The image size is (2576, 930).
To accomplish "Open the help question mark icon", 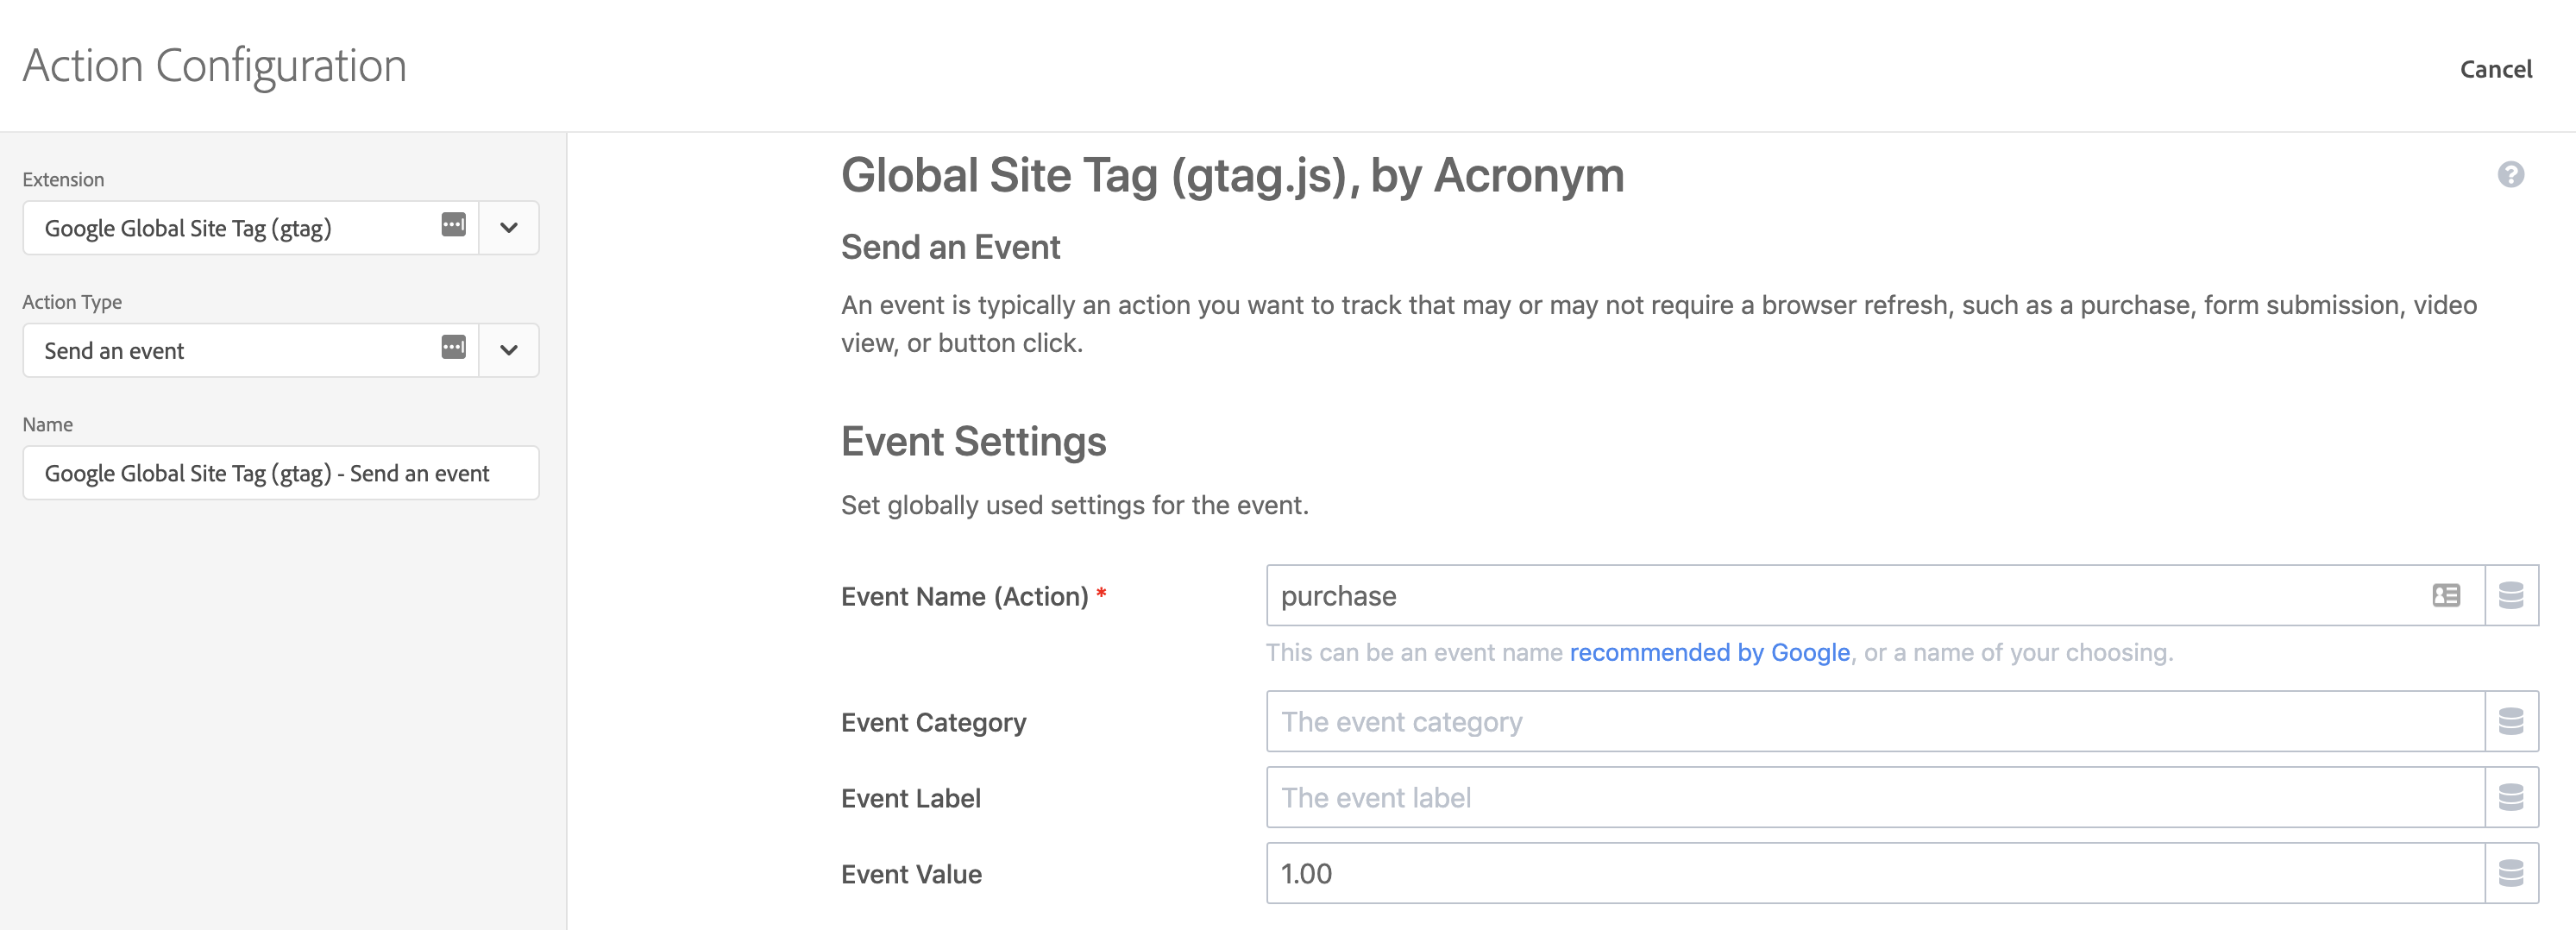I will pos(2510,175).
